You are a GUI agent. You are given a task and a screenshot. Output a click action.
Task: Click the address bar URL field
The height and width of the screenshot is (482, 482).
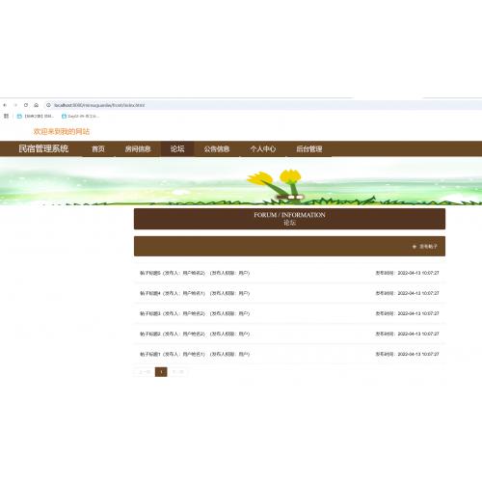coord(257,105)
